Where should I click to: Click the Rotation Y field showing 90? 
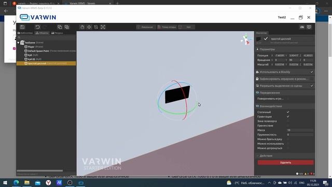tap(294, 60)
